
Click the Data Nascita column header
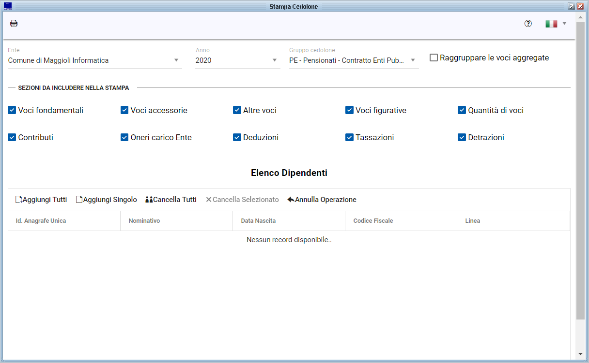coord(258,221)
